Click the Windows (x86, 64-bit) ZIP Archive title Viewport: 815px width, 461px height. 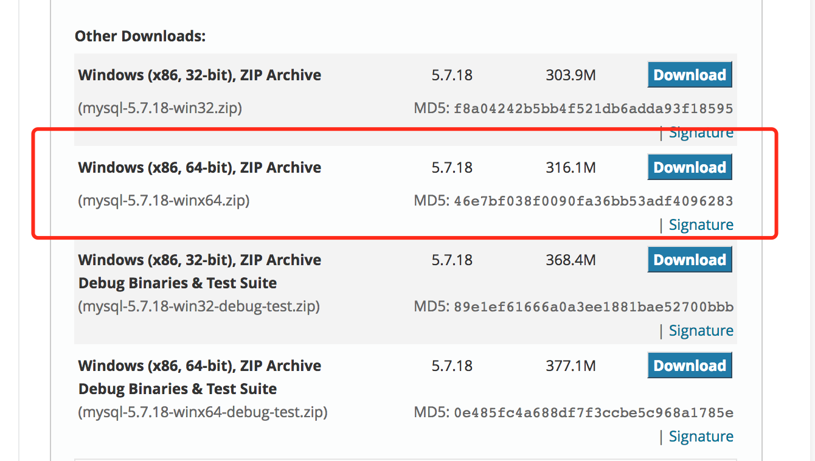[199, 167]
